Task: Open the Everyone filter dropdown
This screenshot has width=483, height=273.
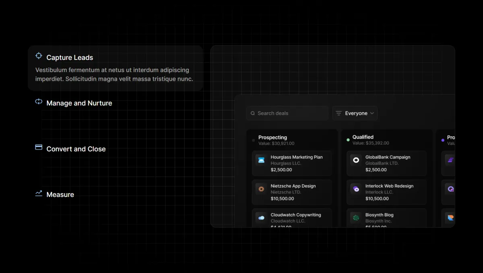Action: click(355, 113)
